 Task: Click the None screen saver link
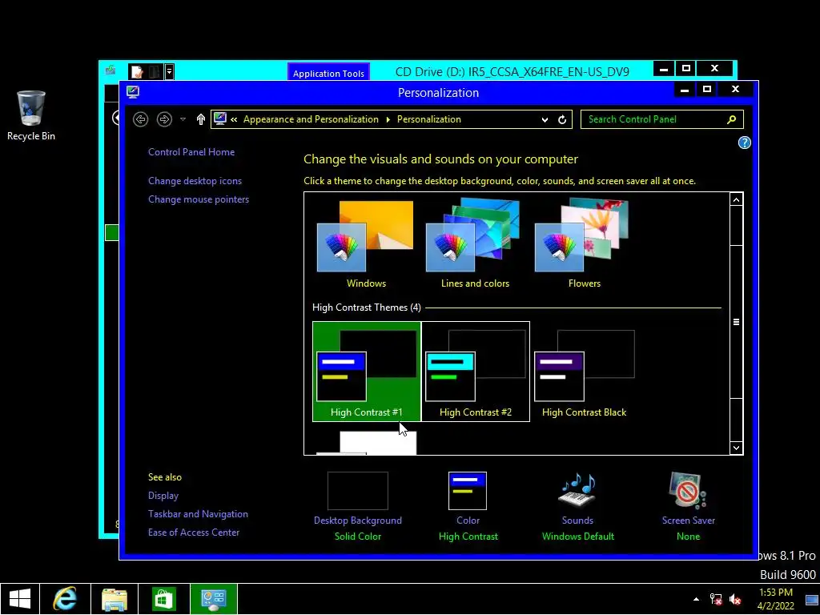click(688, 536)
